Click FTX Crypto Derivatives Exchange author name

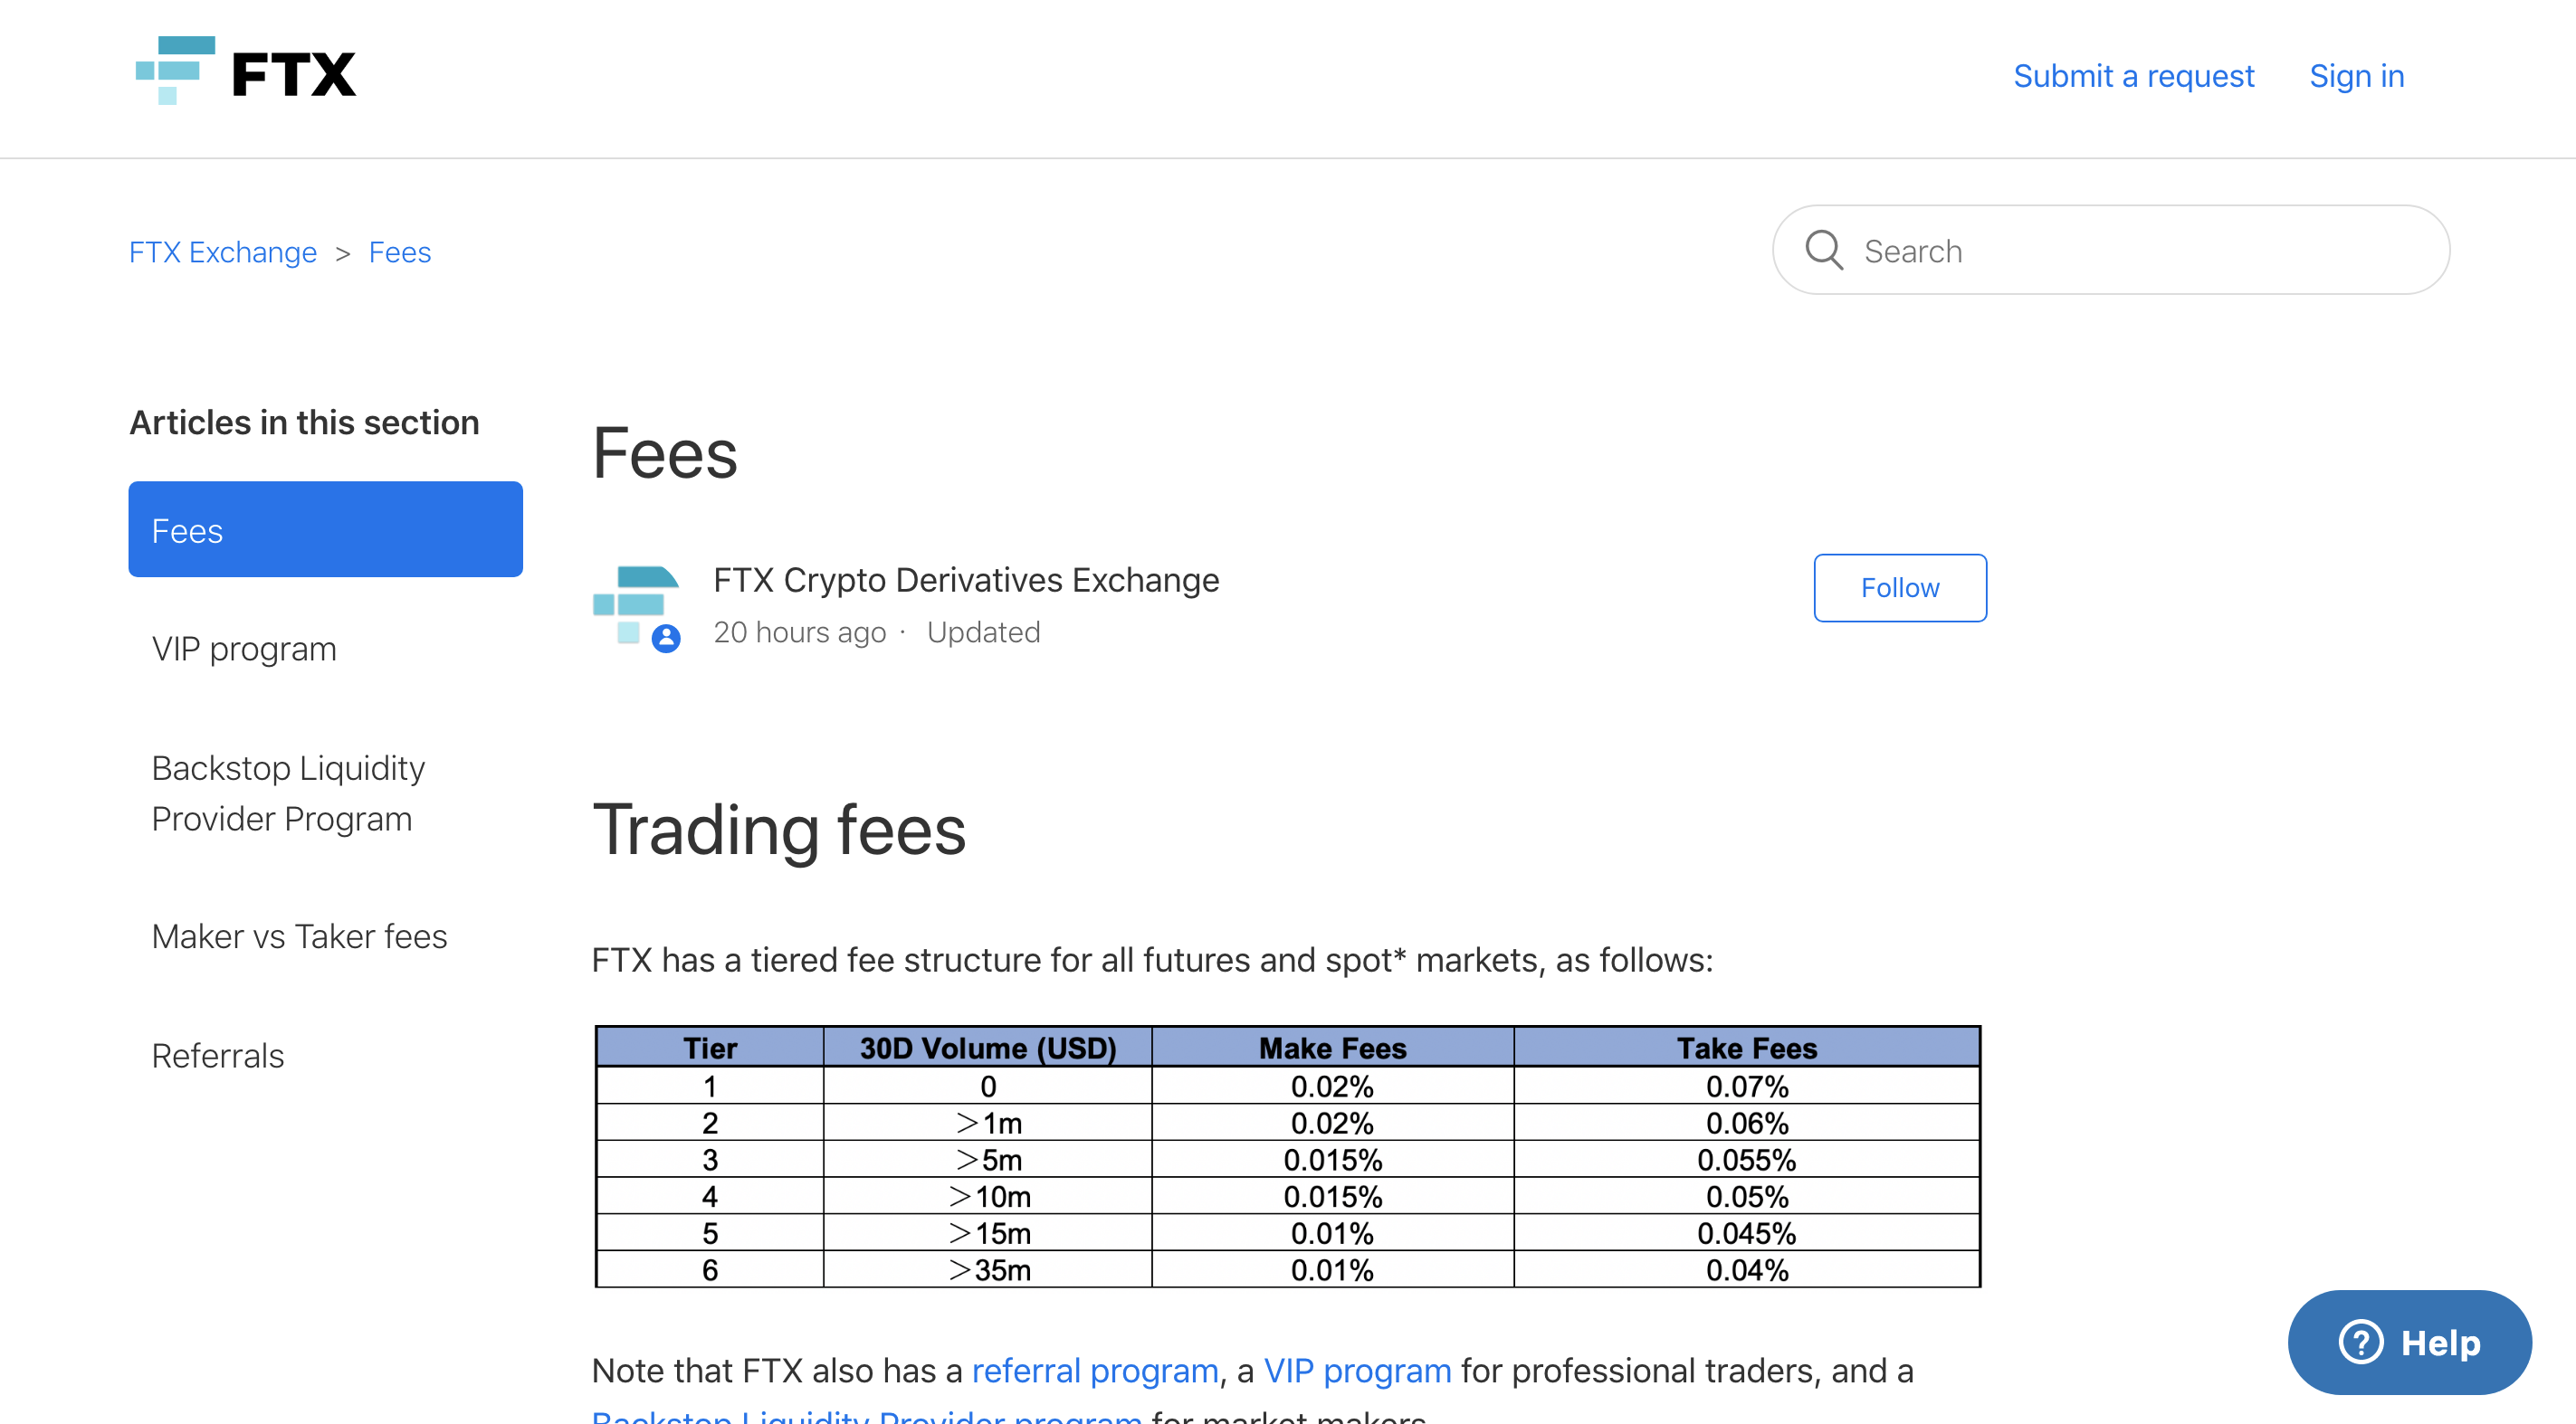966,580
